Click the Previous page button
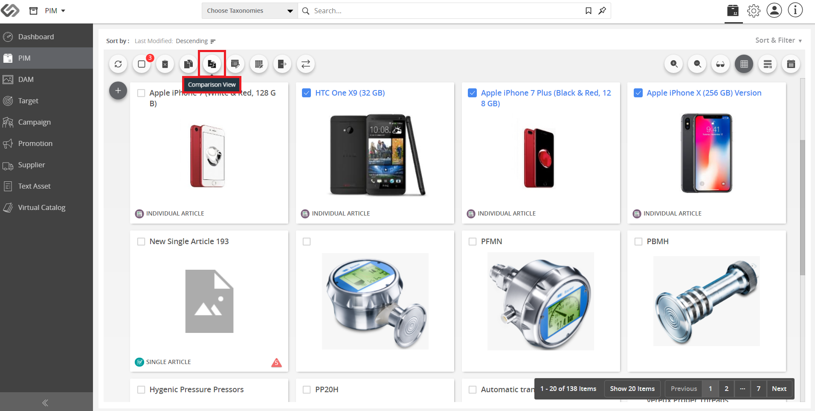 tap(684, 389)
